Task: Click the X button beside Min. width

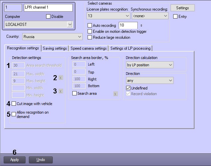Action: pyautogui.click(x=60, y=91)
